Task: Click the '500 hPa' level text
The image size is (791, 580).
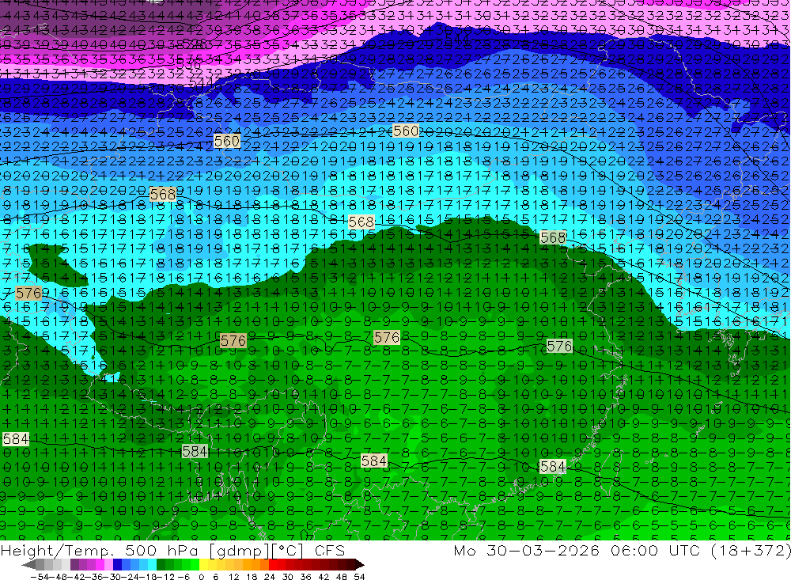Action: pos(161,550)
